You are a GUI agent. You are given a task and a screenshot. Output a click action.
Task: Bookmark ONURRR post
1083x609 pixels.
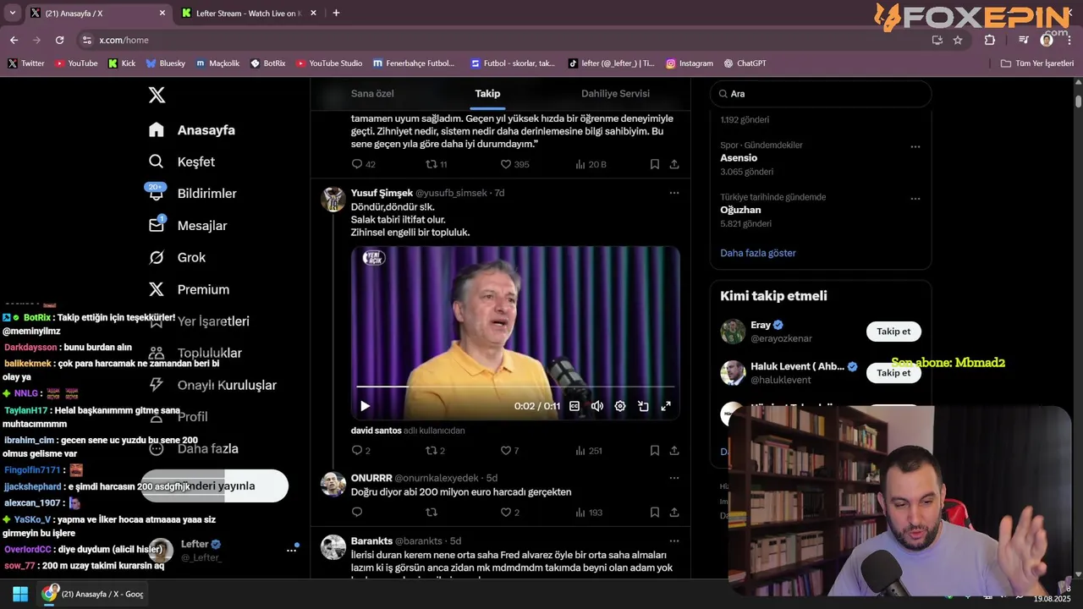[x=655, y=513]
